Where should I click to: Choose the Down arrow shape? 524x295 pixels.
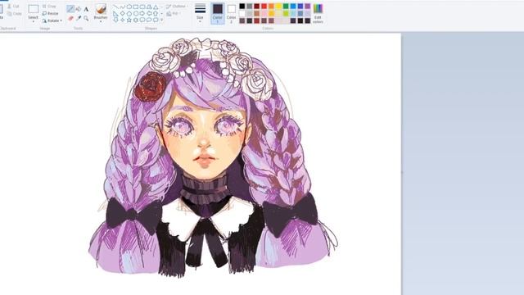[115, 20]
